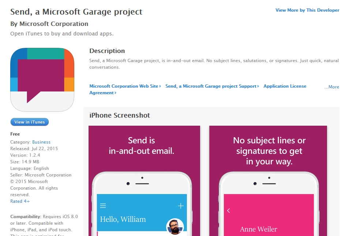
Task: Click the arrow after License Agreement
Action: (x=116, y=93)
